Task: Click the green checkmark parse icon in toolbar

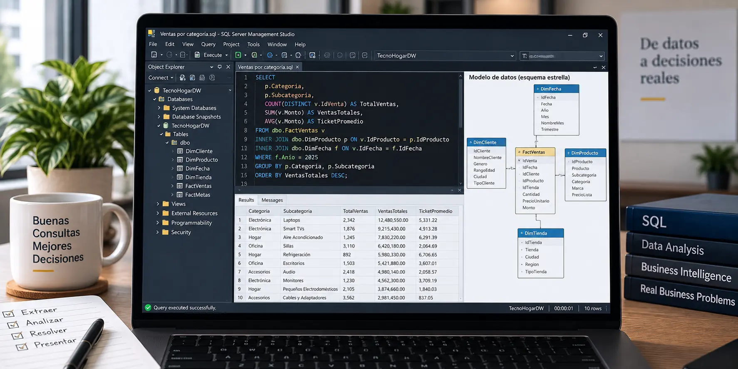Action: [254, 55]
